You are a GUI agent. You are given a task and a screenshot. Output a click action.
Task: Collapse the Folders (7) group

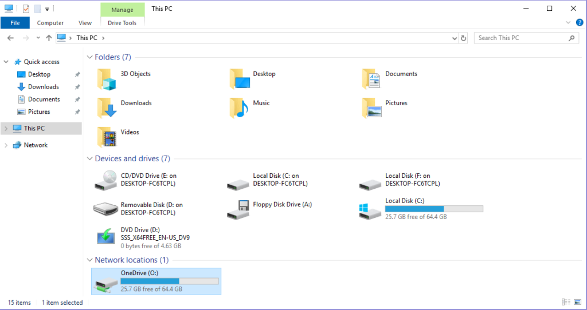pos(89,57)
